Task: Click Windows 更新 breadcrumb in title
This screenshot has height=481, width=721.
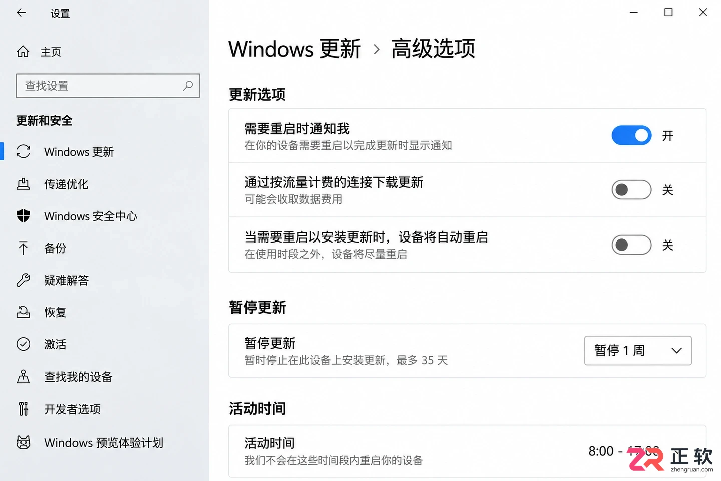Action: click(294, 49)
